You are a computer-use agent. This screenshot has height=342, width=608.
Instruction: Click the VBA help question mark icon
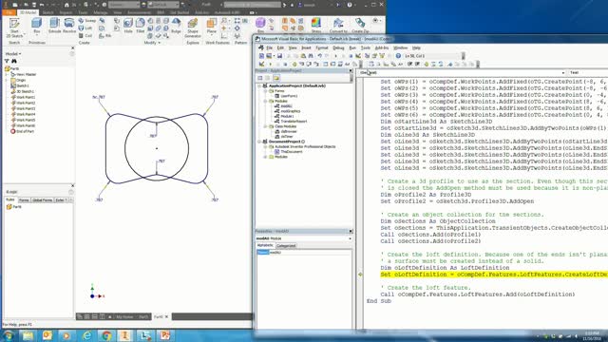pyautogui.click(x=398, y=56)
